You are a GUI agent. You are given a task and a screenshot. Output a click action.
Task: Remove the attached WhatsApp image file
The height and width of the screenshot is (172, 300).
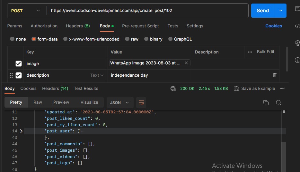[x=186, y=63]
